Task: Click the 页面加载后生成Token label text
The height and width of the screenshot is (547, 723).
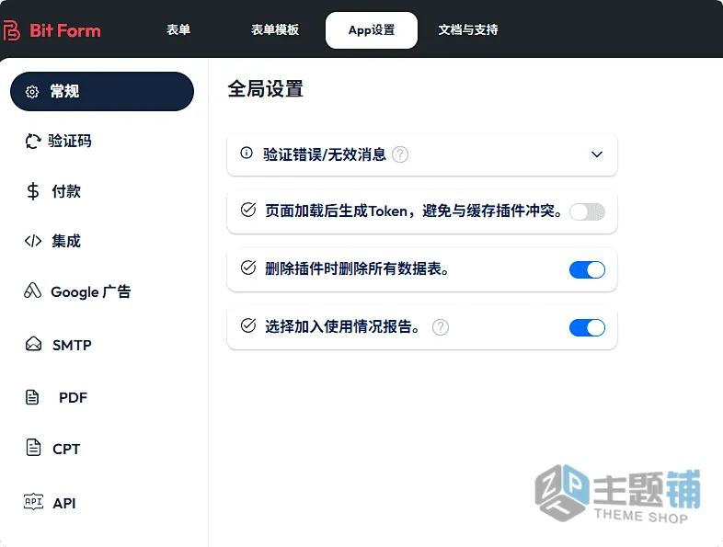Action: pyautogui.click(x=414, y=211)
